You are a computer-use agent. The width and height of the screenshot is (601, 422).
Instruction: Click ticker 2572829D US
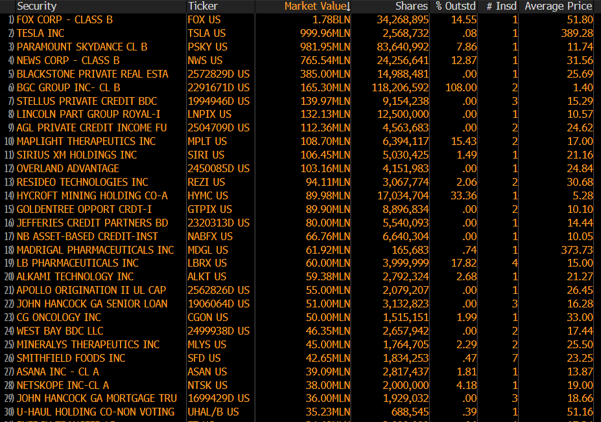[x=218, y=74]
